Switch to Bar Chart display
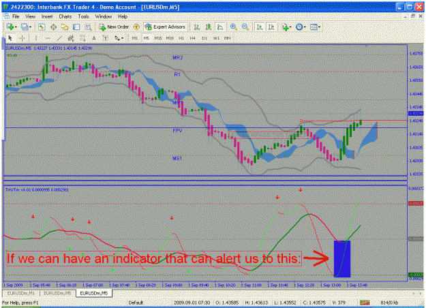Image resolution: width=426 pixels, height=308 pixels. (197, 27)
